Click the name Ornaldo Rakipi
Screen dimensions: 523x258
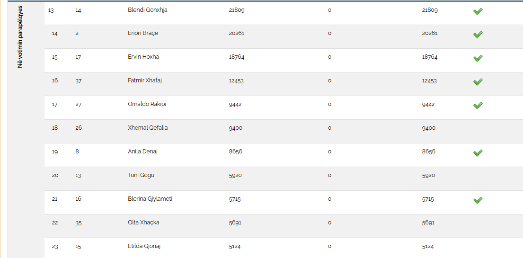[x=147, y=104]
